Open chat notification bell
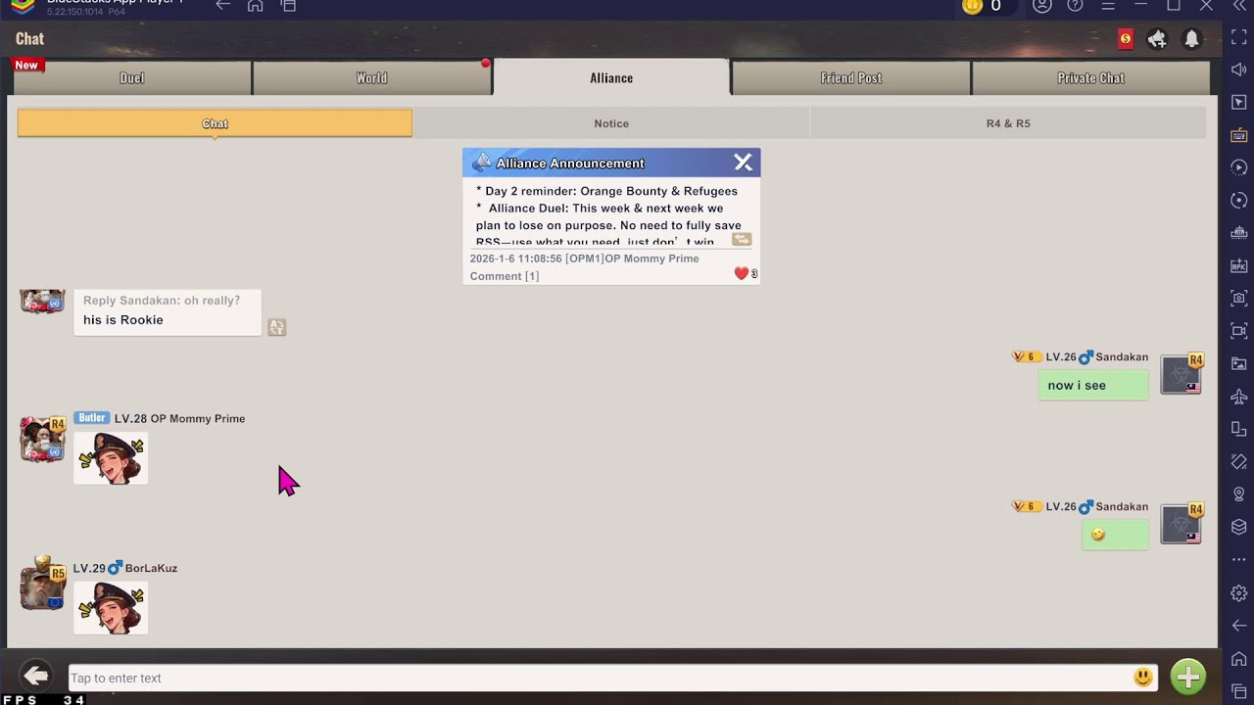The width and height of the screenshot is (1254, 705). click(1191, 39)
